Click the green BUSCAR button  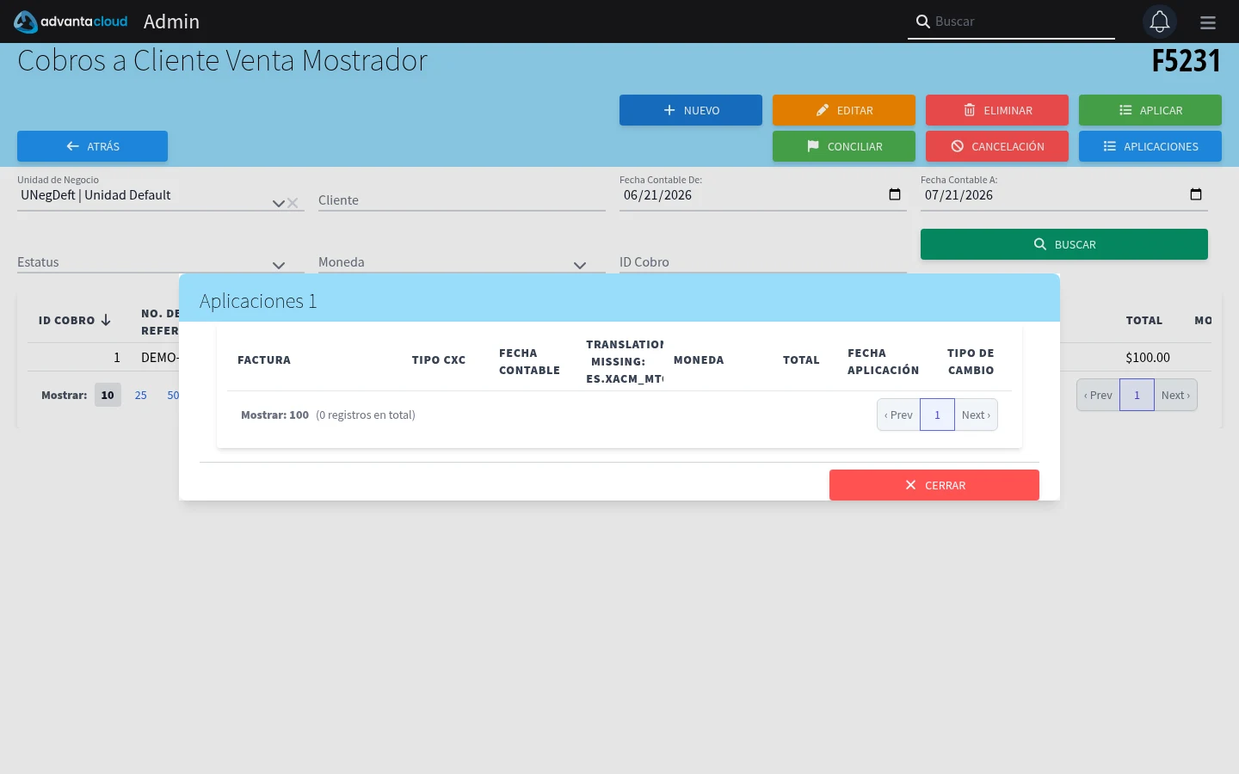tap(1064, 244)
